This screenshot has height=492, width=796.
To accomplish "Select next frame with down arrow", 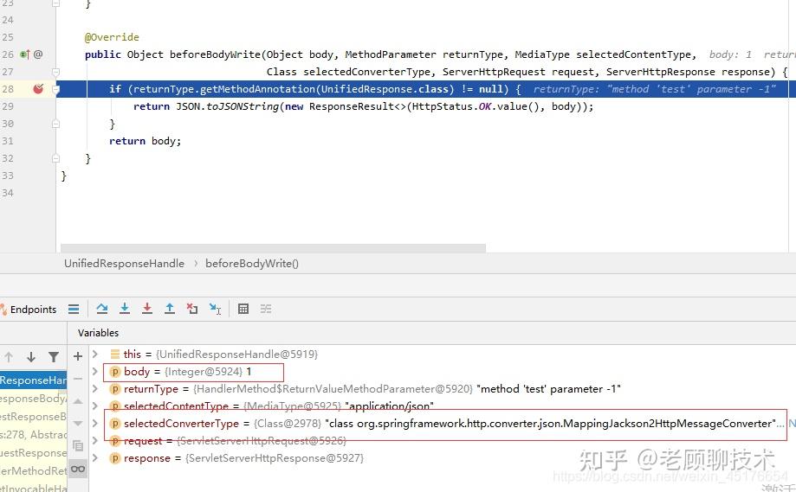I will pyautogui.click(x=31, y=357).
